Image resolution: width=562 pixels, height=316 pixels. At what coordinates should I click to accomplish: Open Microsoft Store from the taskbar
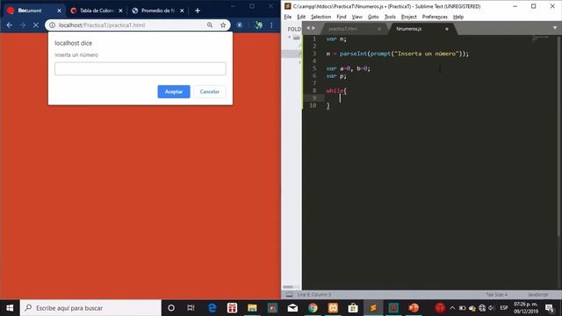click(x=353, y=308)
